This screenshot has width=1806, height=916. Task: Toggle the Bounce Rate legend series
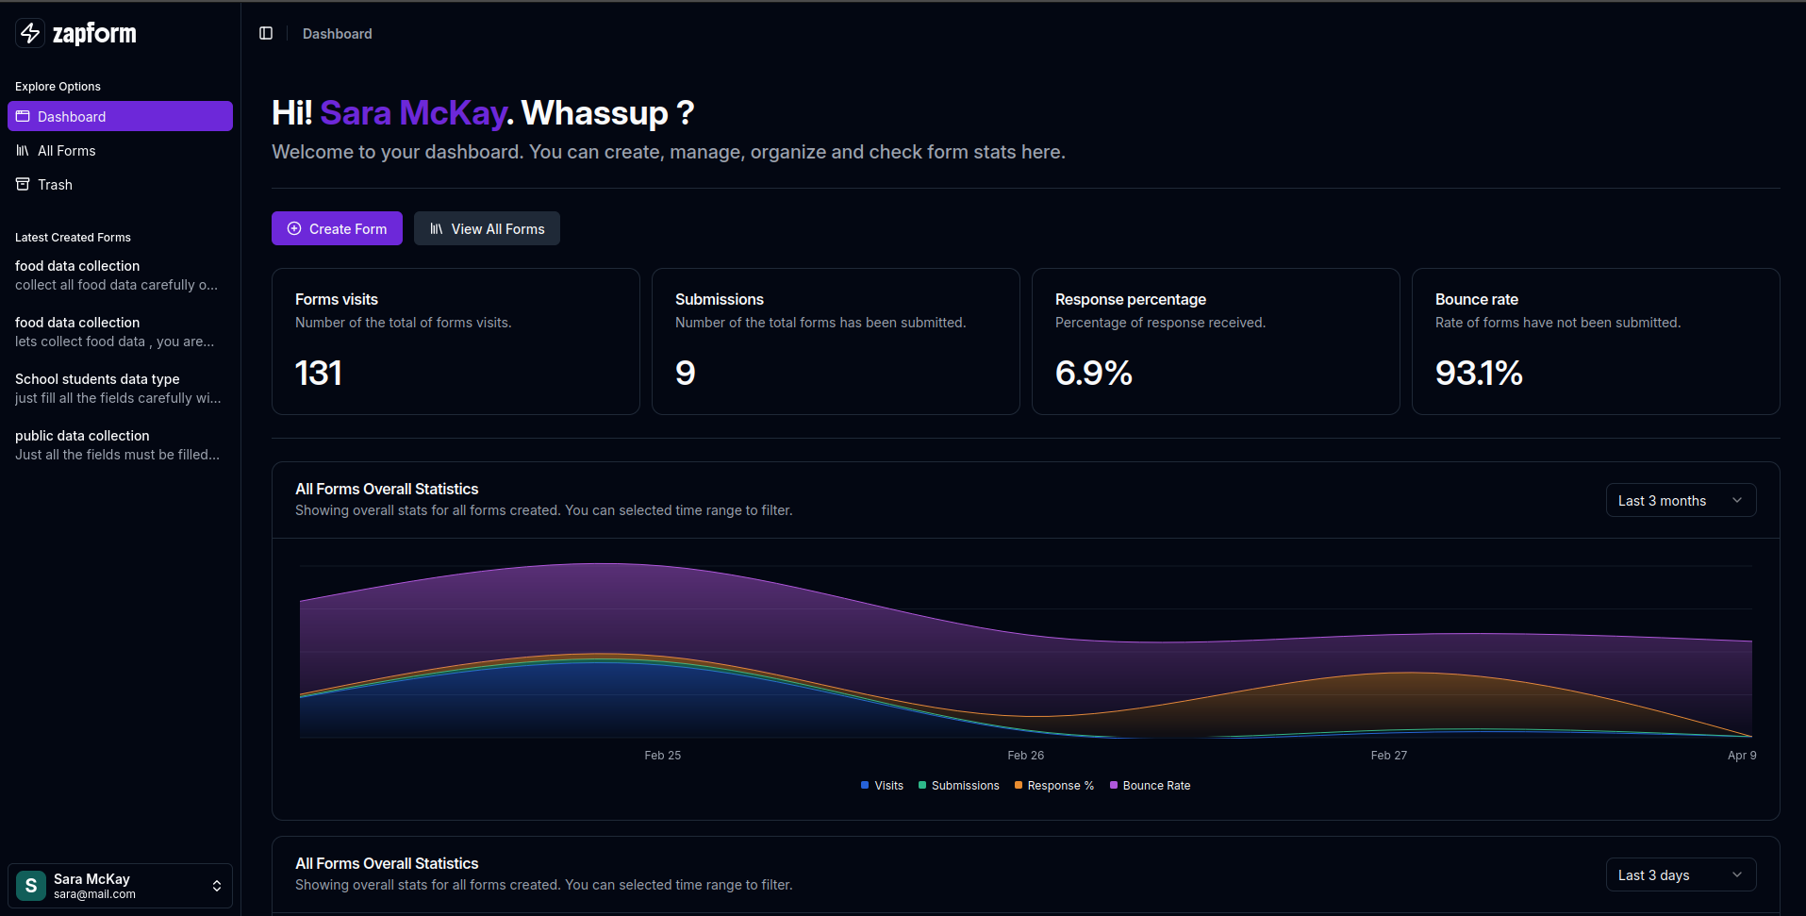pyautogui.click(x=1150, y=785)
